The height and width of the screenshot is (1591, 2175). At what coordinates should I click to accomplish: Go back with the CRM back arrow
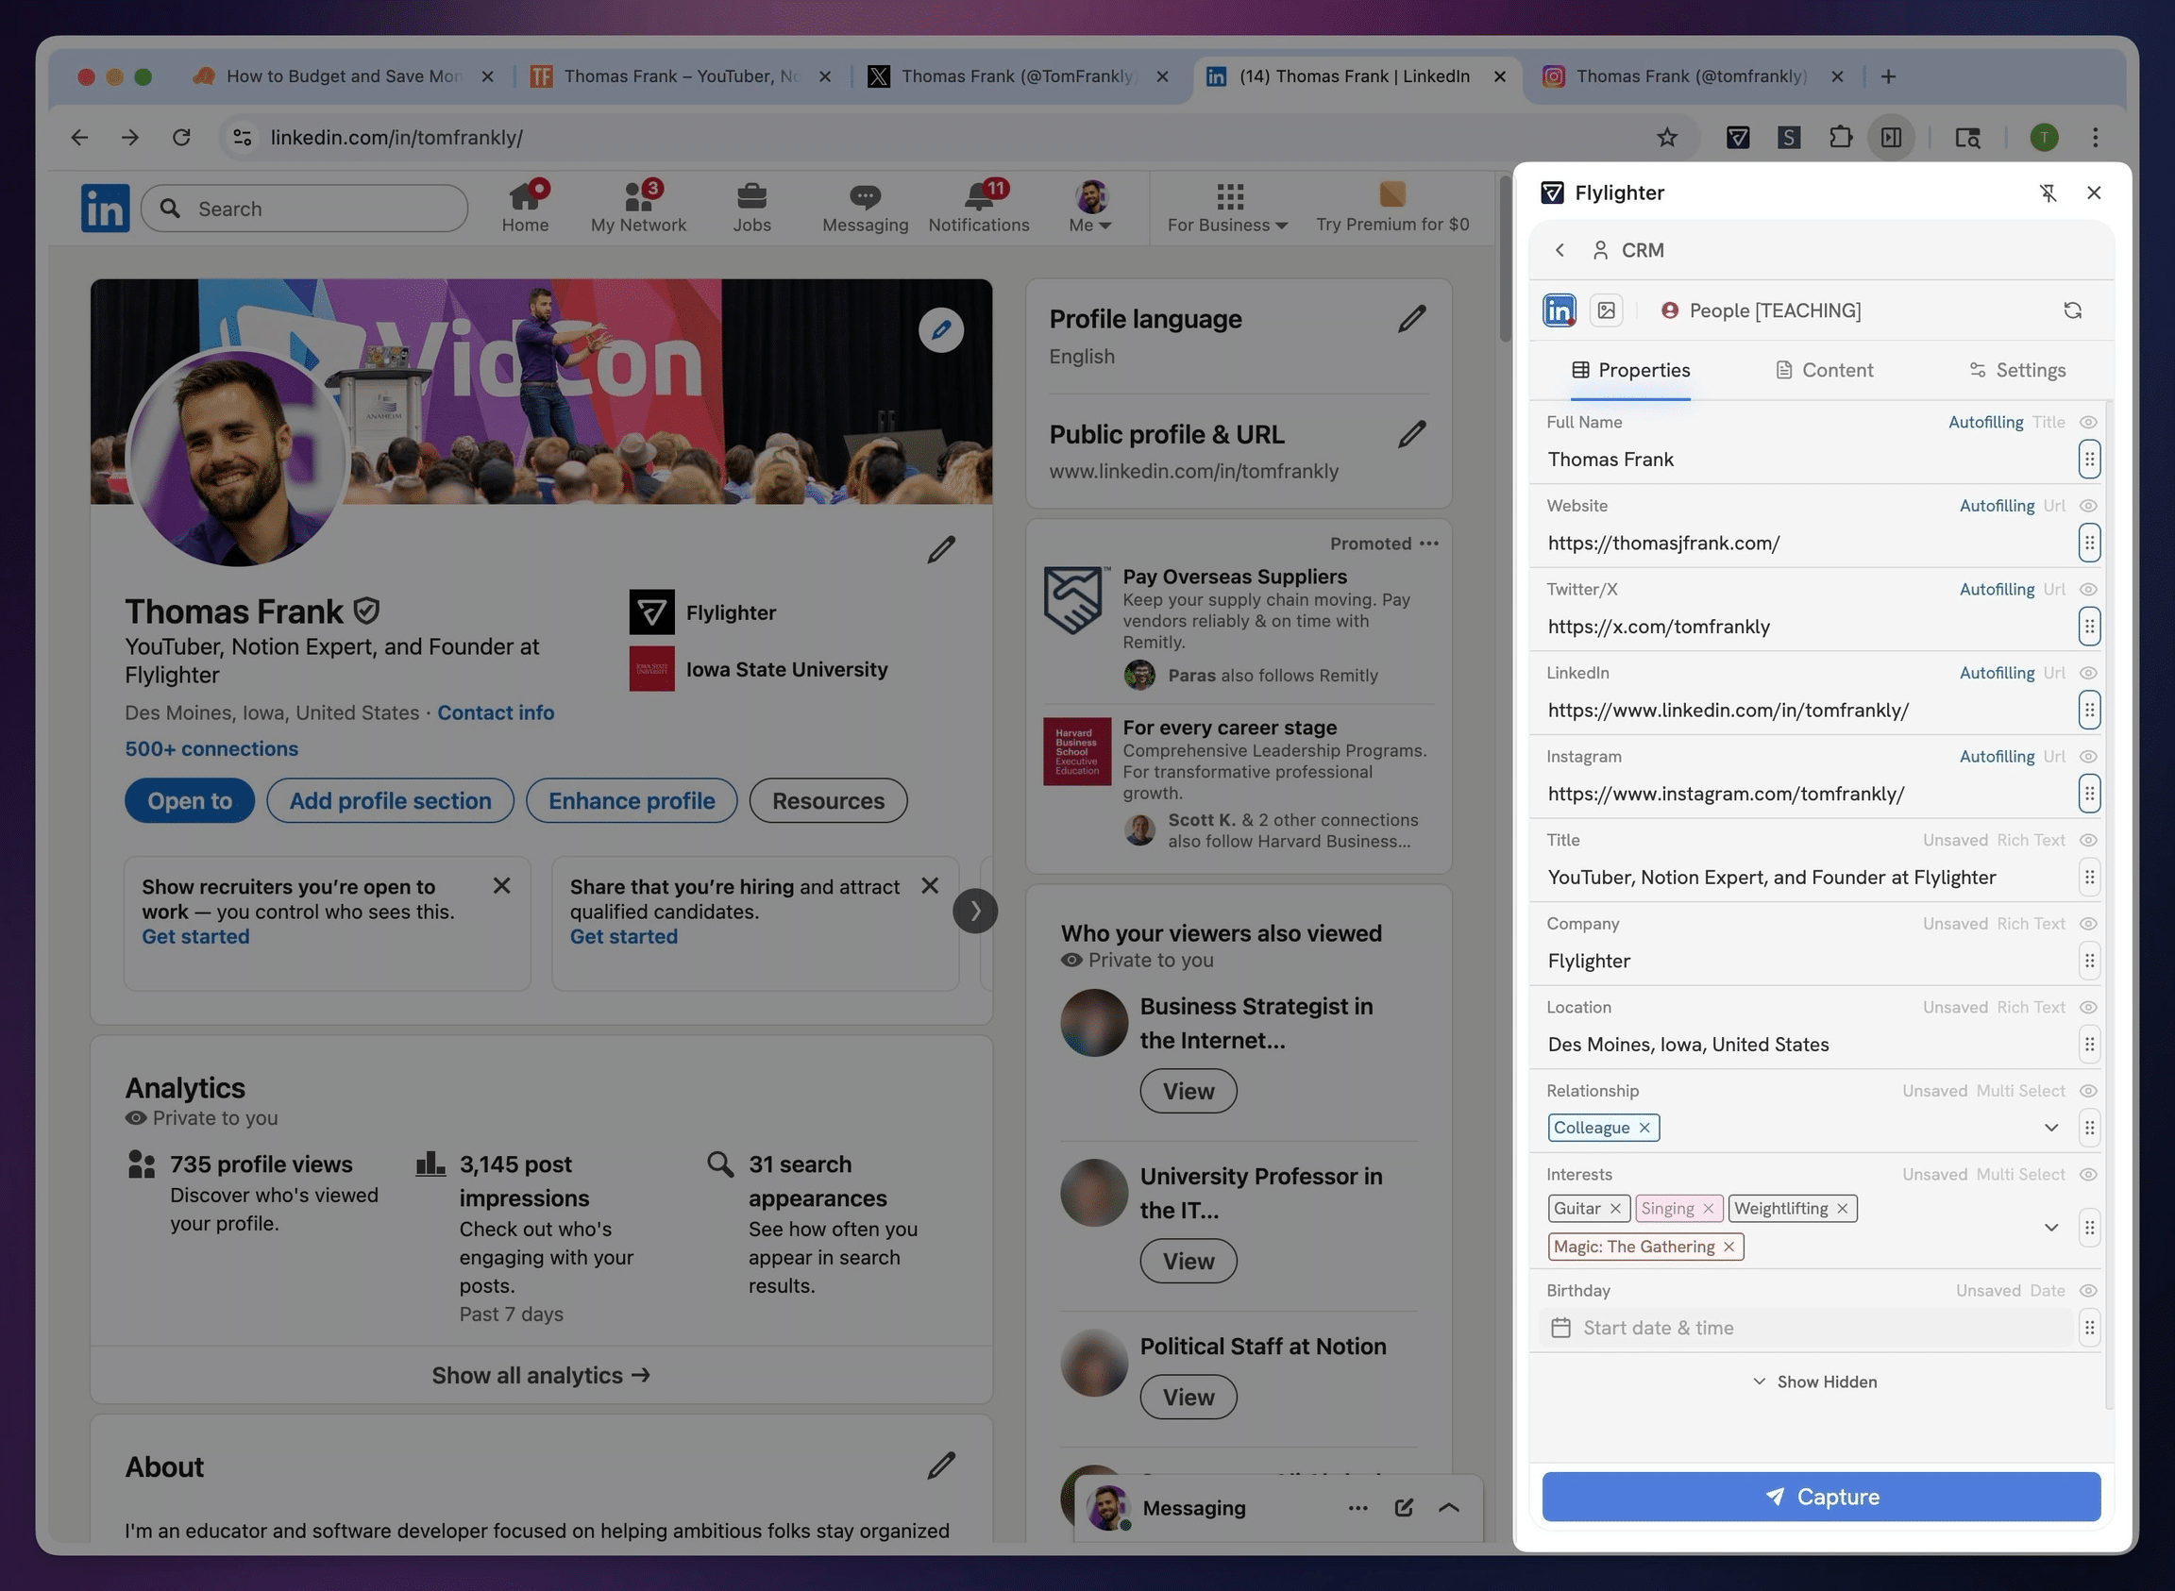tap(1560, 250)
